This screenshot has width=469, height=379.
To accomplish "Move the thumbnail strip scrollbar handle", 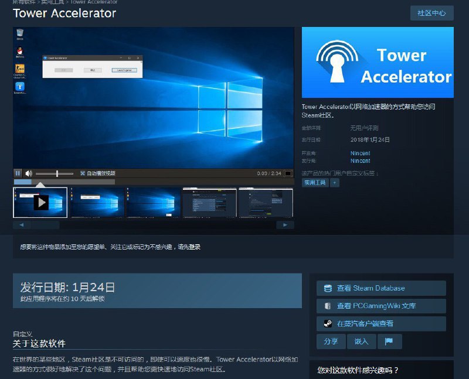I will click(x=45, y=225).
